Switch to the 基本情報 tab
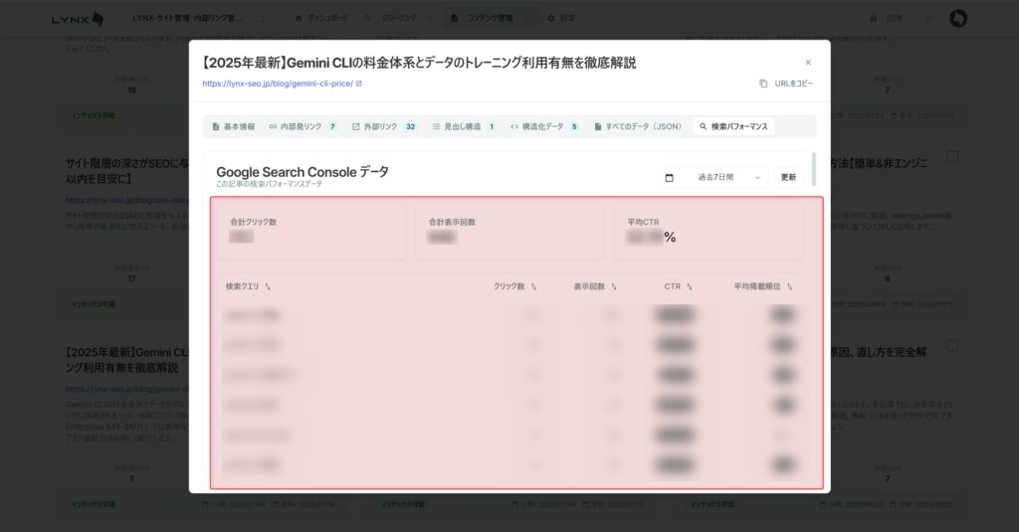The image size is (1019, 532). click(x=234, y=127)
